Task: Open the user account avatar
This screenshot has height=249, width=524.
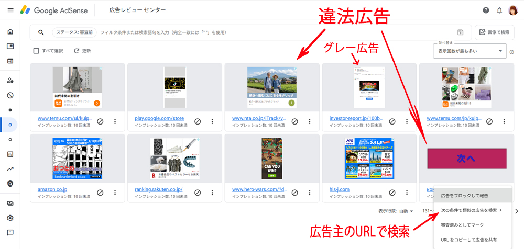Action: 513,10
